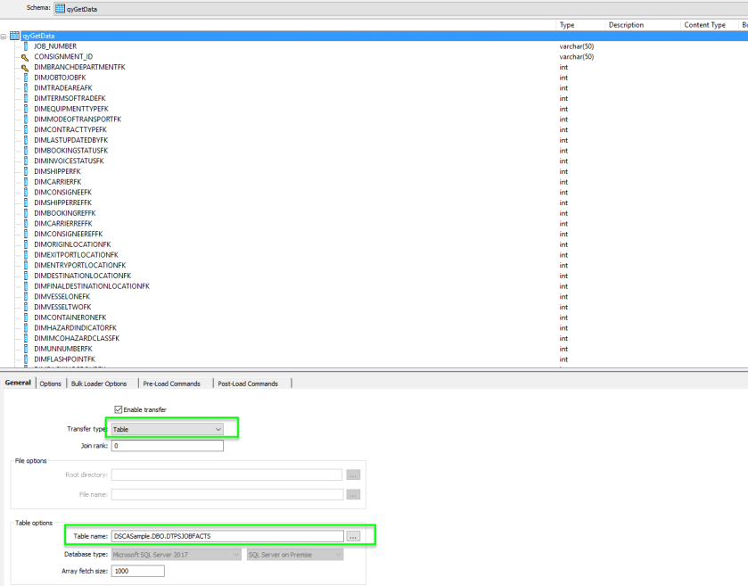Viewport: 748px width, 586px height.
Task: Click the column icon next to DIMUNNUMBERFK
Action: [x=25, y=349]
